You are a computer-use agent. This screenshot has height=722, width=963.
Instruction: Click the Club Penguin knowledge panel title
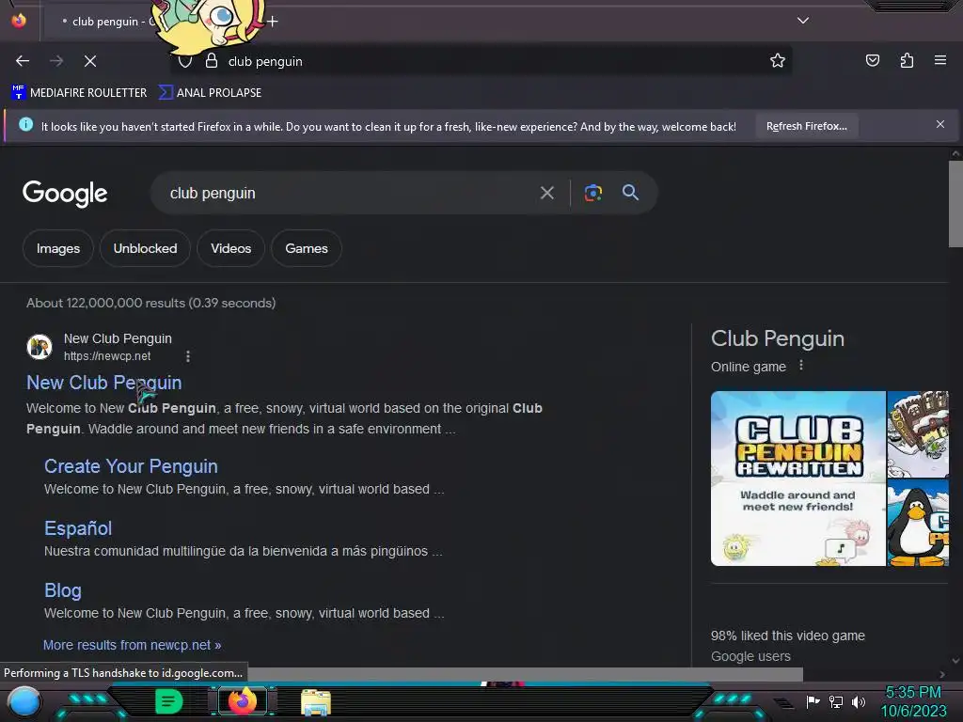click(778, 338)
